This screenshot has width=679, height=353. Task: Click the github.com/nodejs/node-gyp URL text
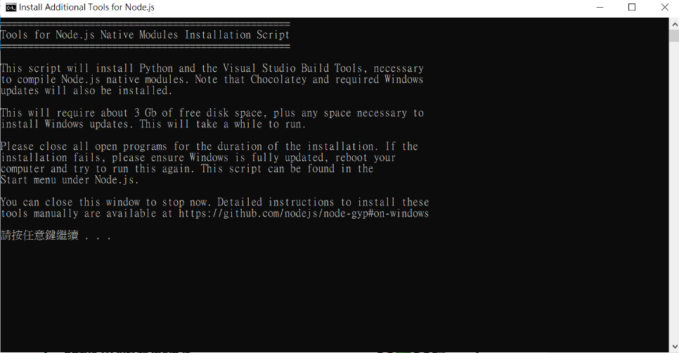304,214
